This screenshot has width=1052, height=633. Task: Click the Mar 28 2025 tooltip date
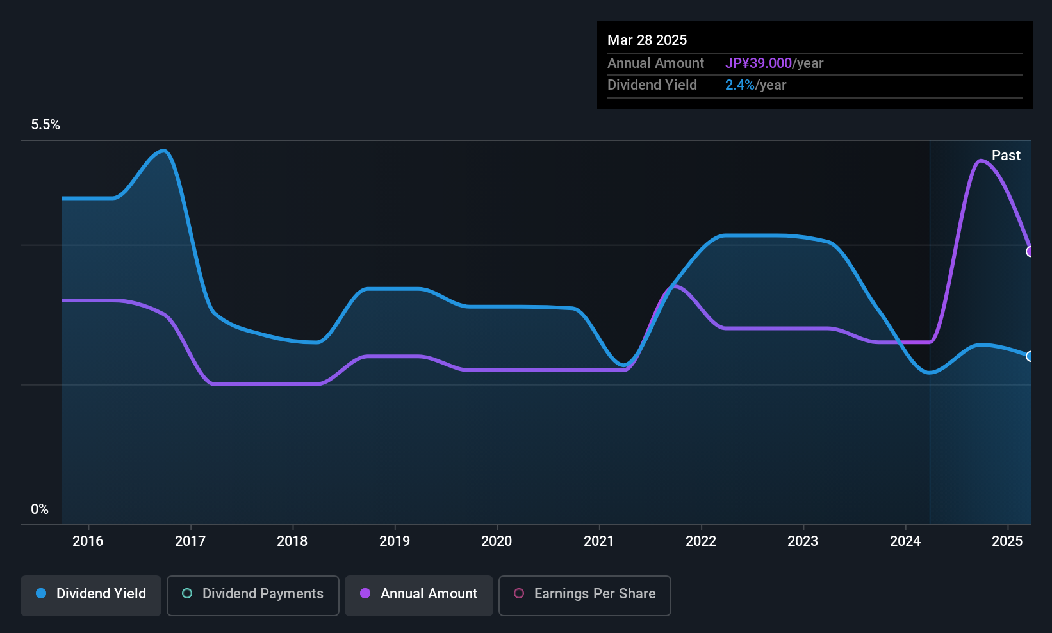647,40
